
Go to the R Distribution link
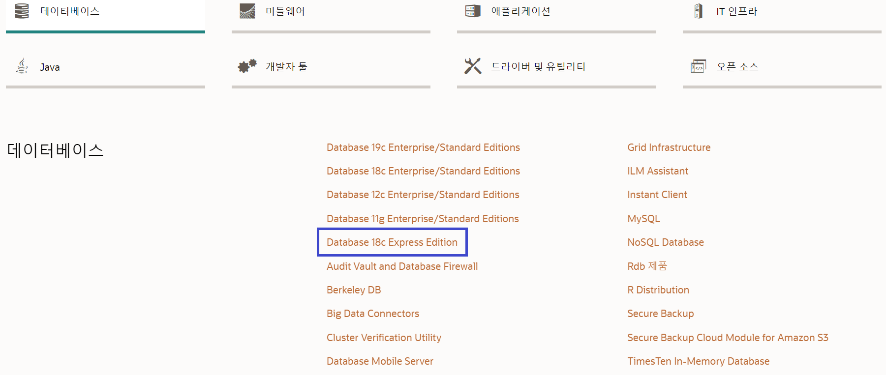click(x=658, y=290)
